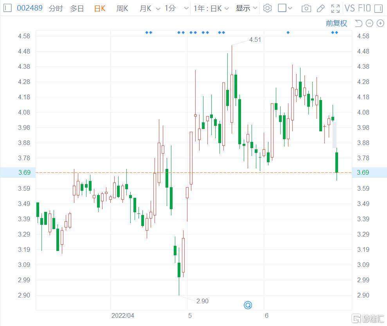Viewport: 387px width, 326px height.
Task: Switch to 多日 multi-day tab
Action: [77, 8]
